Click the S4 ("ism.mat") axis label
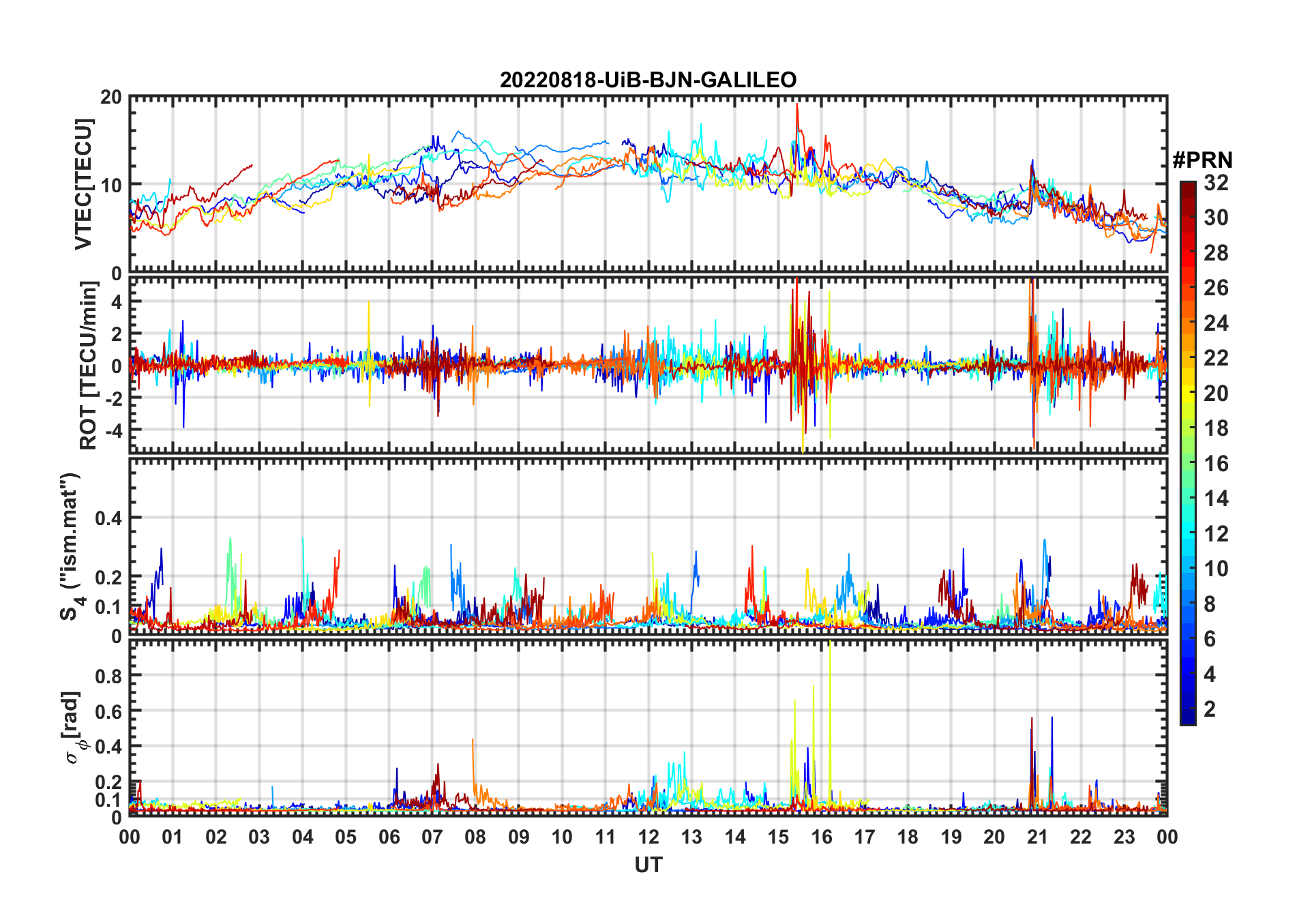Screen dimensions: 1297x907 (71, 546)
